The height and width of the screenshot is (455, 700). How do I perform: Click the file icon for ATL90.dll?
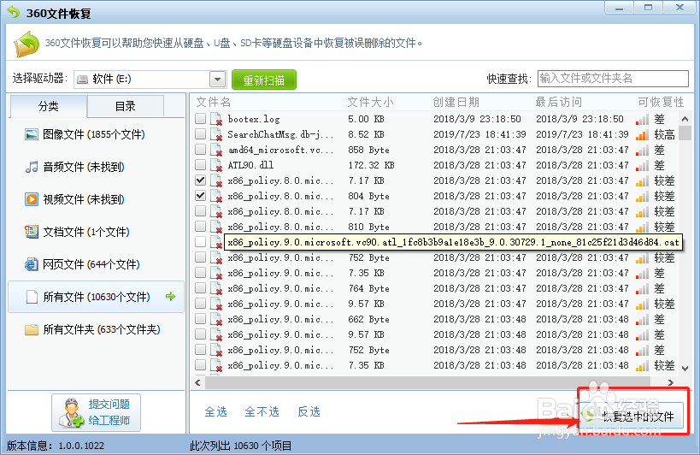pyautogui.click(x=216, y=165)
